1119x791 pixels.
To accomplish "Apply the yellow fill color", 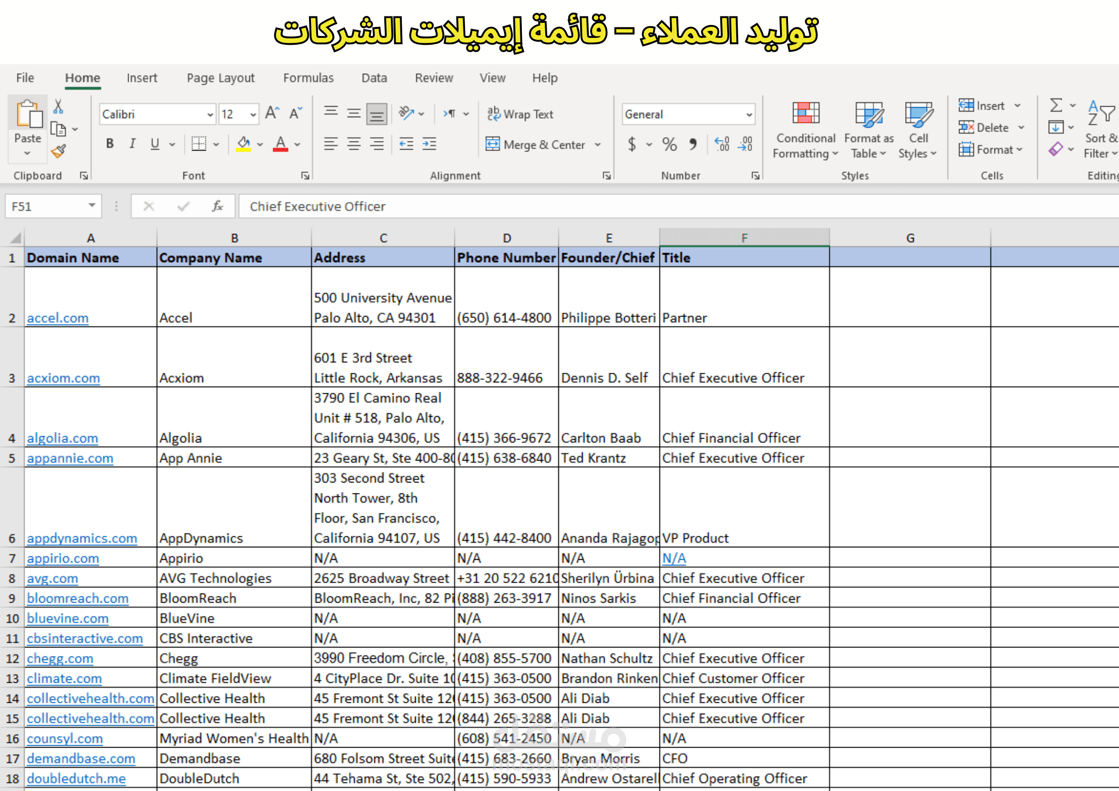I will point(243,144).
